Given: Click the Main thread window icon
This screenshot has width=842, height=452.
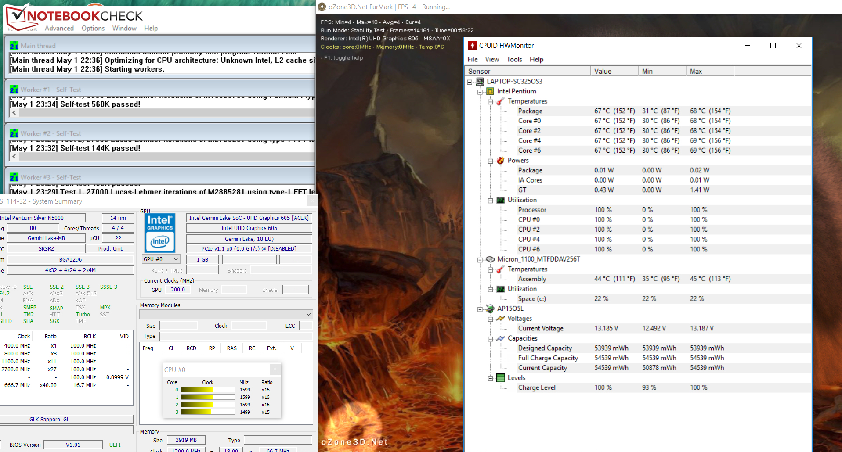Looking at the screenshot, I should (x=14, y=46).
